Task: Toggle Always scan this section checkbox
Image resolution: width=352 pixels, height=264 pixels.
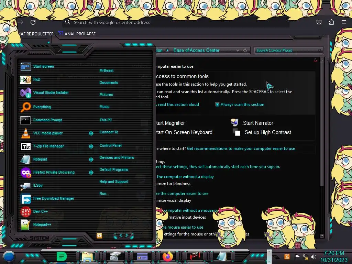Action: point(217,104)
